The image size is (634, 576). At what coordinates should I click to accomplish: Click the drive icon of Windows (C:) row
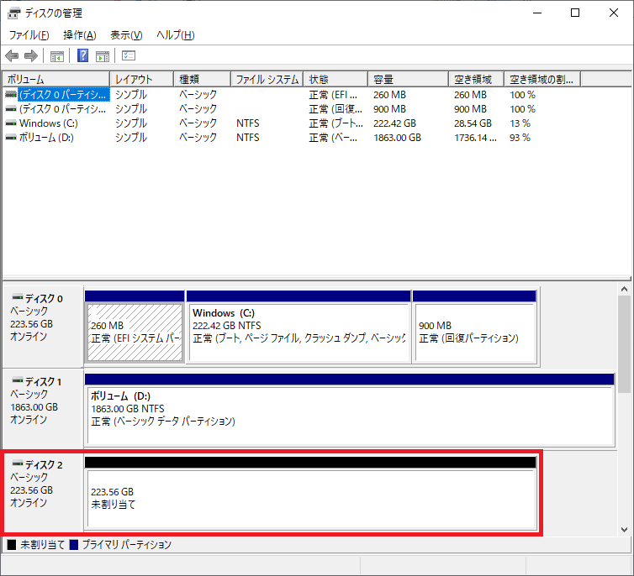(11, 123)
